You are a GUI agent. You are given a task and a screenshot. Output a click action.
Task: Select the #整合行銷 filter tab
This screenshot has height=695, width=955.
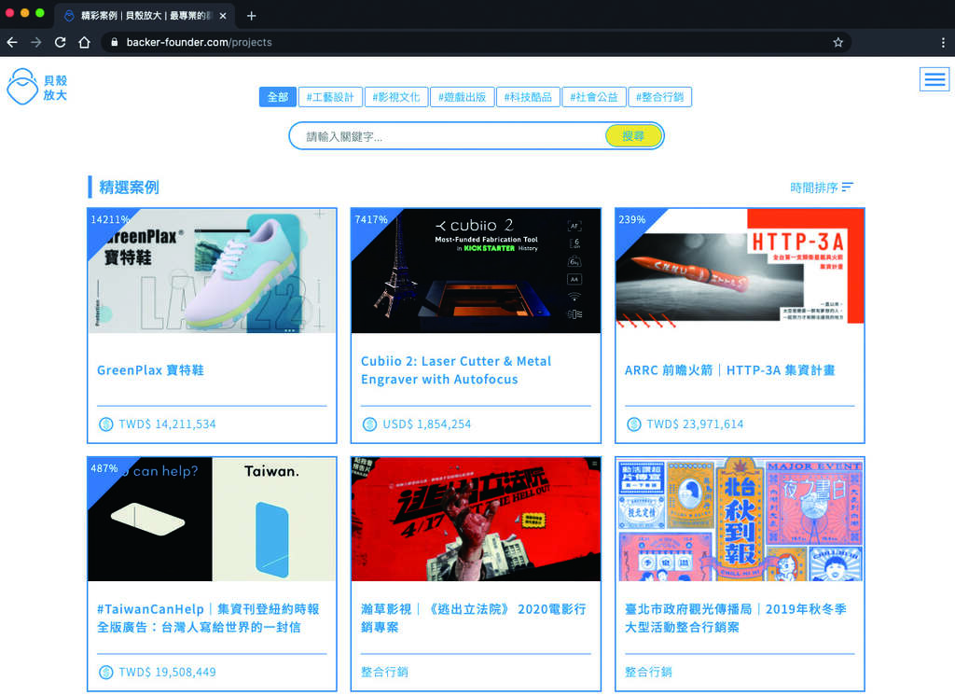pyautogui.click(x=659, y=97)
